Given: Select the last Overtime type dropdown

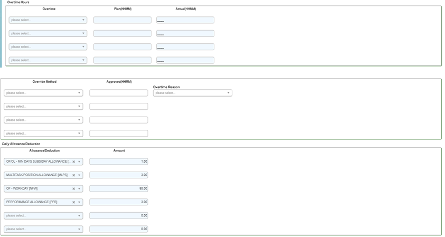Looking at the screenshot, I should pyautogui.click(x=48, y=60).
